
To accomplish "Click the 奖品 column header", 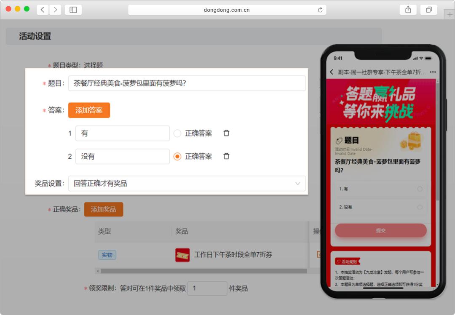I will click(x=182, y=232).
